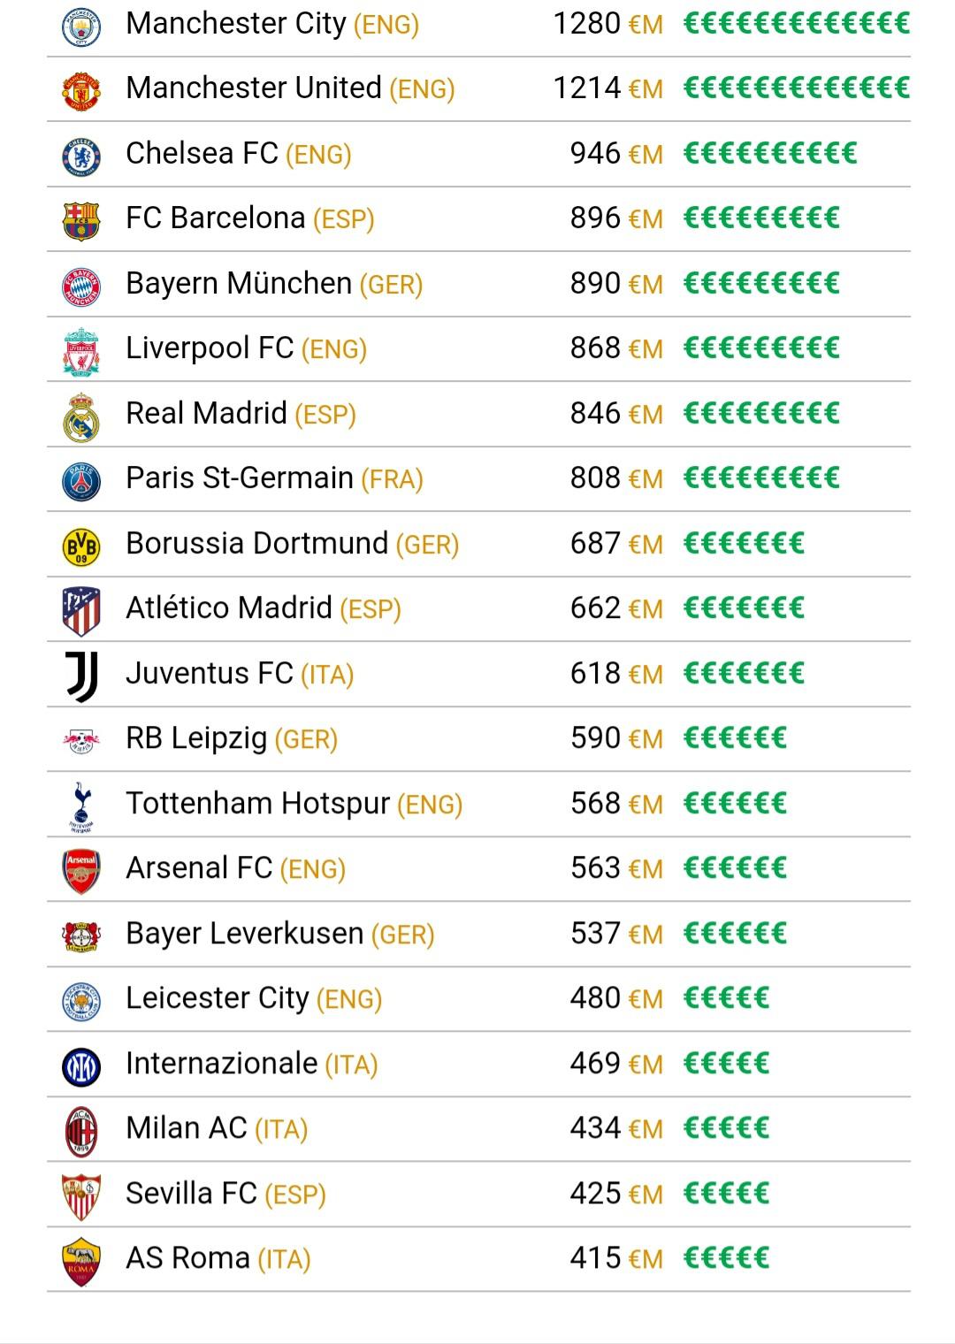Tap the Bayern München logo
Viewport: 955px width, 1344px height.
click(81, 286)
